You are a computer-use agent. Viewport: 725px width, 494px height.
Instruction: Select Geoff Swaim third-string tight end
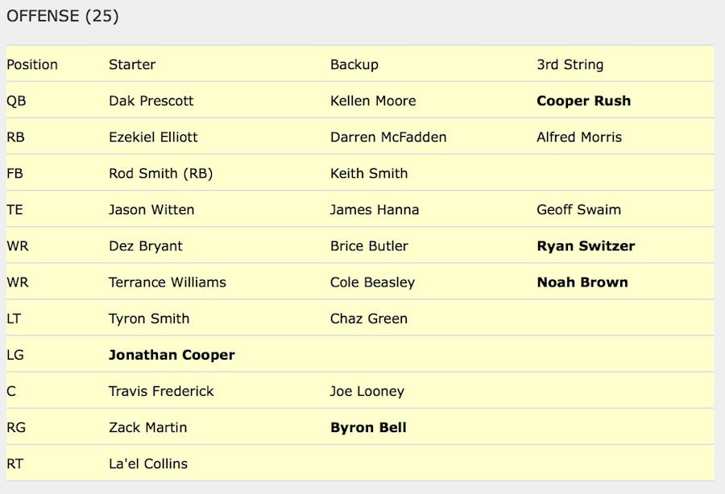[x=578, y=209]
